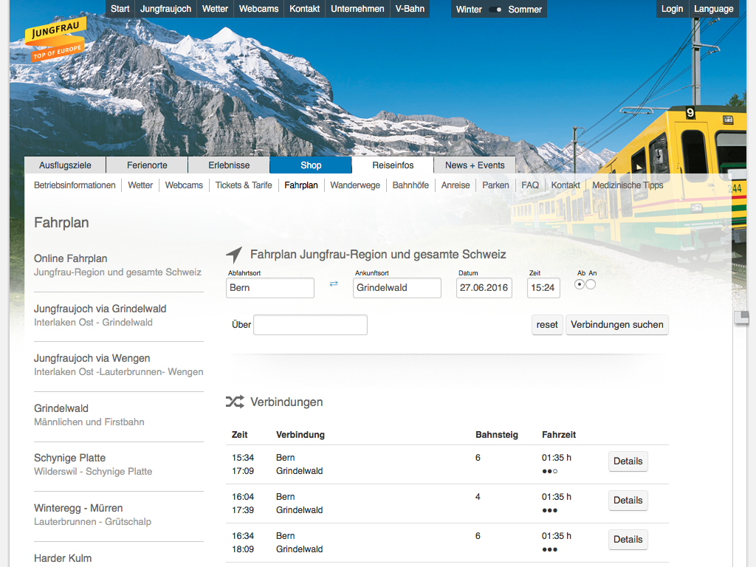Click the Ankunftsort field containing Grindelwald
The height and width of the screenshot is (567, 756).
[396, 288]
